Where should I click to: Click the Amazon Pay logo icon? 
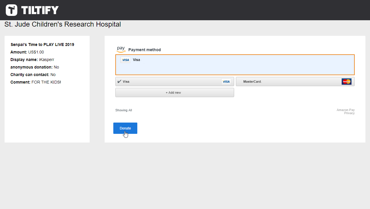(121, 49)
